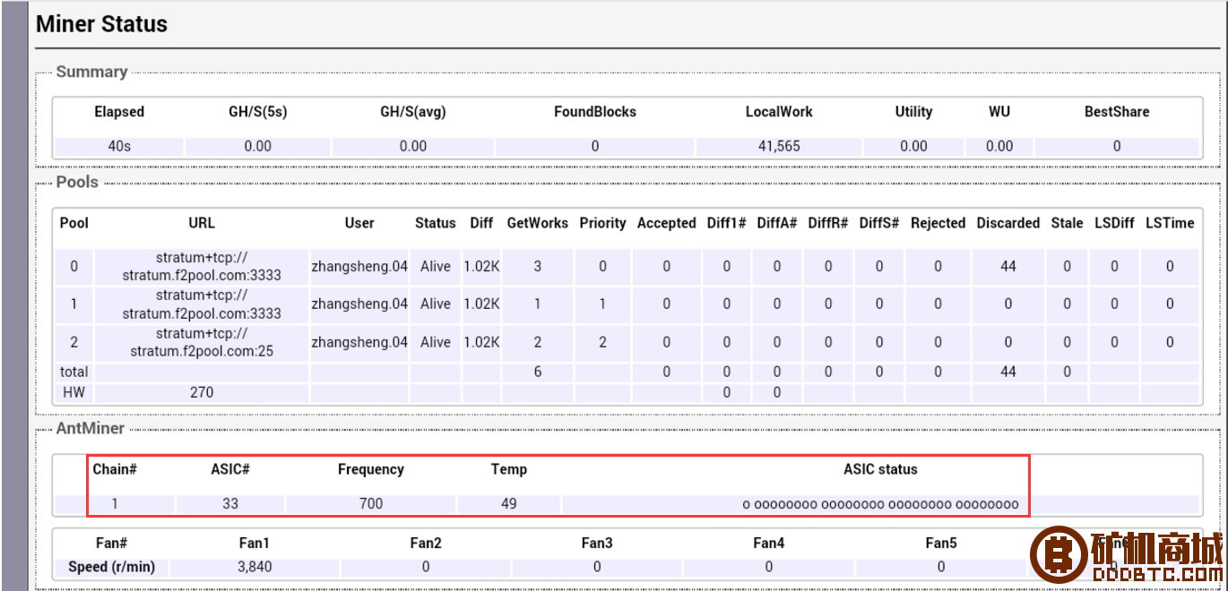Click the GH/S(avg) column header
The height and width of the screenshot is (591, 1228).
(413, 112)
